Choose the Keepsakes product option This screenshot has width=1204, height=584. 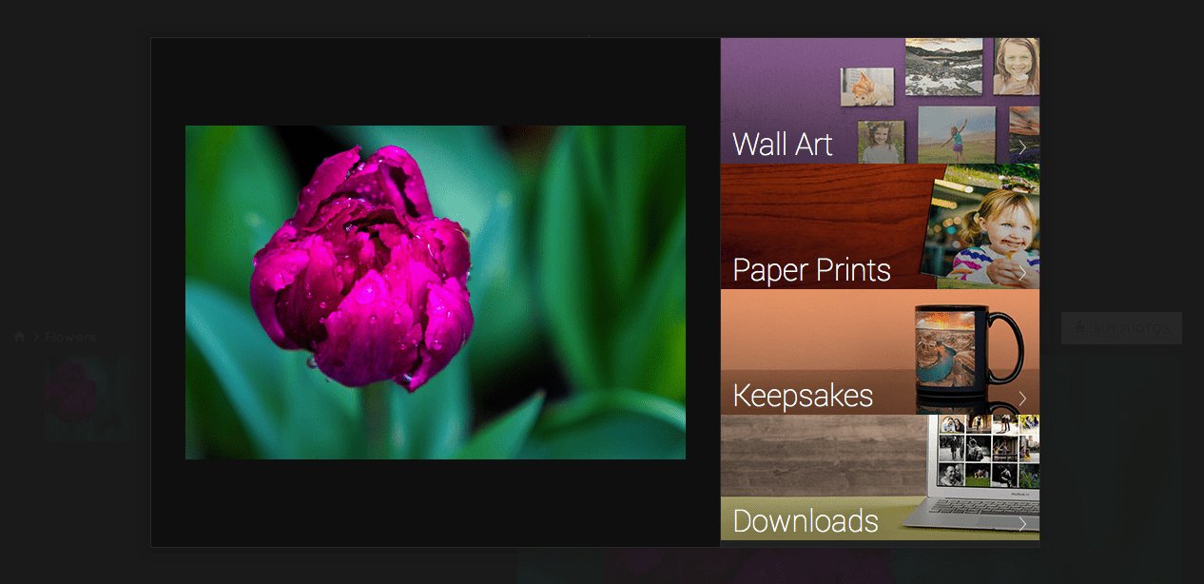pos(880,352)
